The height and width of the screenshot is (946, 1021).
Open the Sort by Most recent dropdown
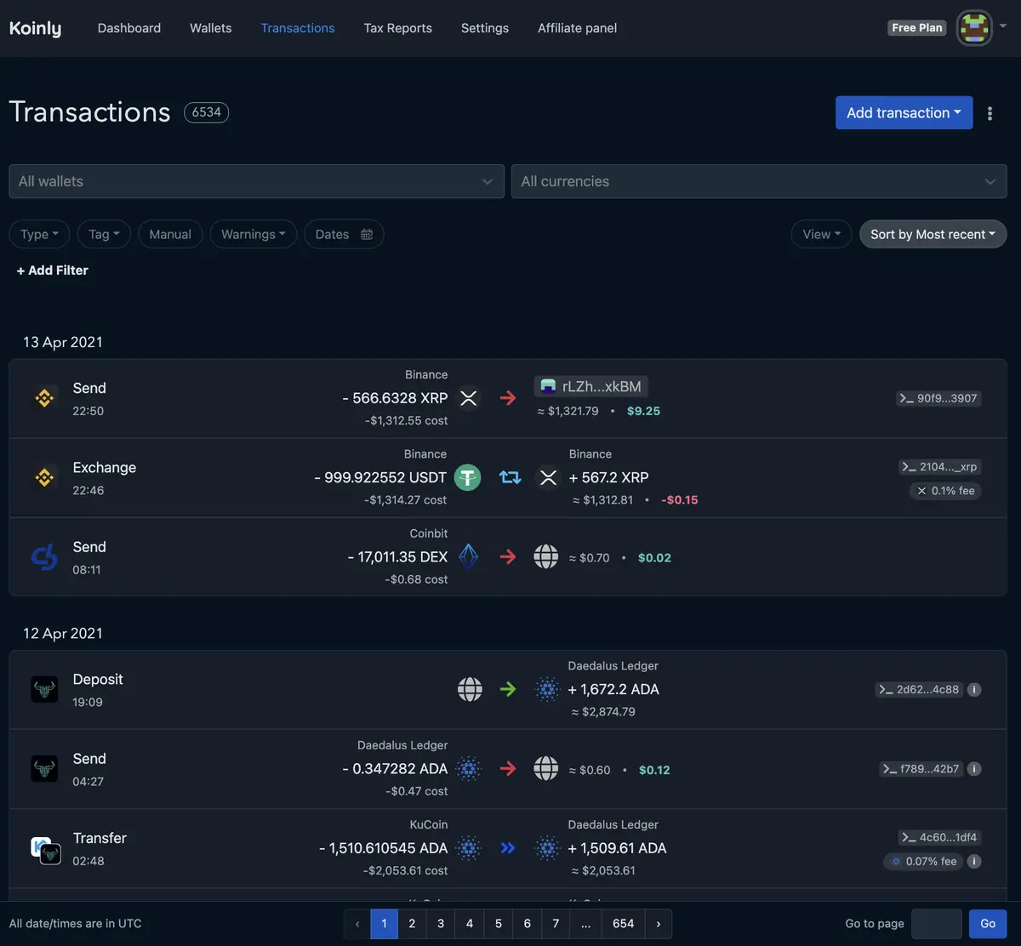coord(933,235)
